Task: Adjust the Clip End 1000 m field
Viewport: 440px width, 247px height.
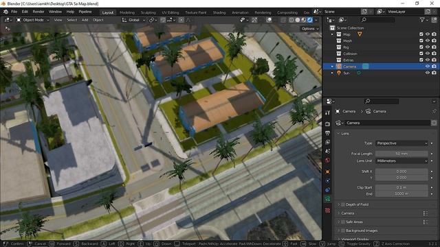Action: pos(401,193)
